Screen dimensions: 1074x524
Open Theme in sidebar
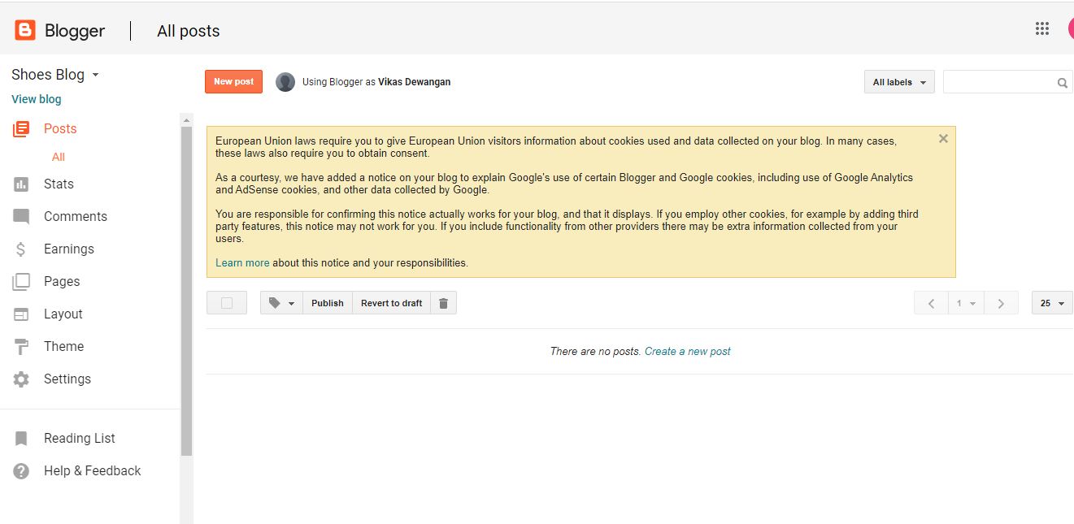click(63, 347)
